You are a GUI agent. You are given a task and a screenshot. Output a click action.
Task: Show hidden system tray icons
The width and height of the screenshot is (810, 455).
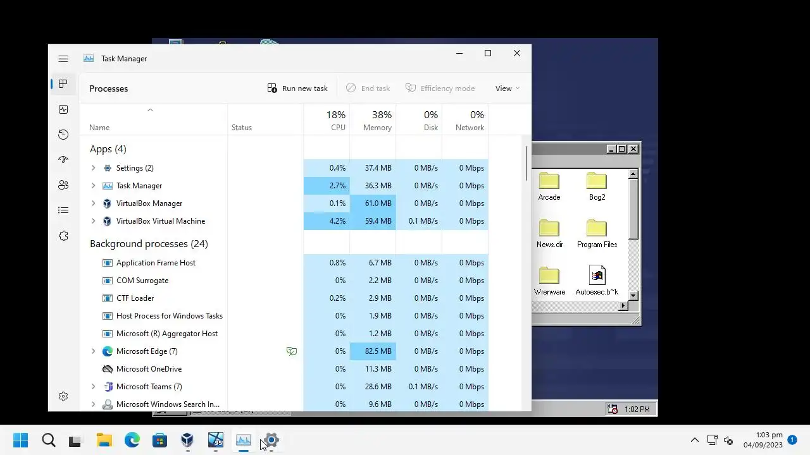click(694, 440)
